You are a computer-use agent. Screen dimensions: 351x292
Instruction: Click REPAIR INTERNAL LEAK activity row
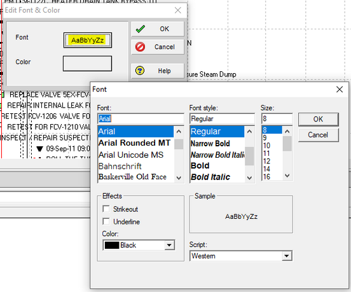[48, 105]
